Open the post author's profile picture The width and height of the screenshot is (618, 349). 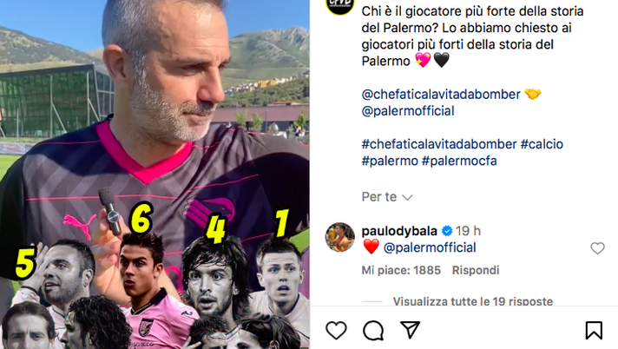[x=339, y=4]
